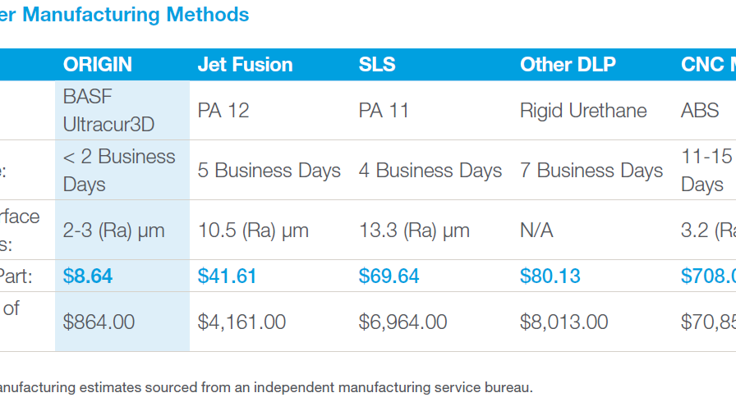Click the $69.64 price value

[x=389, y=276]
